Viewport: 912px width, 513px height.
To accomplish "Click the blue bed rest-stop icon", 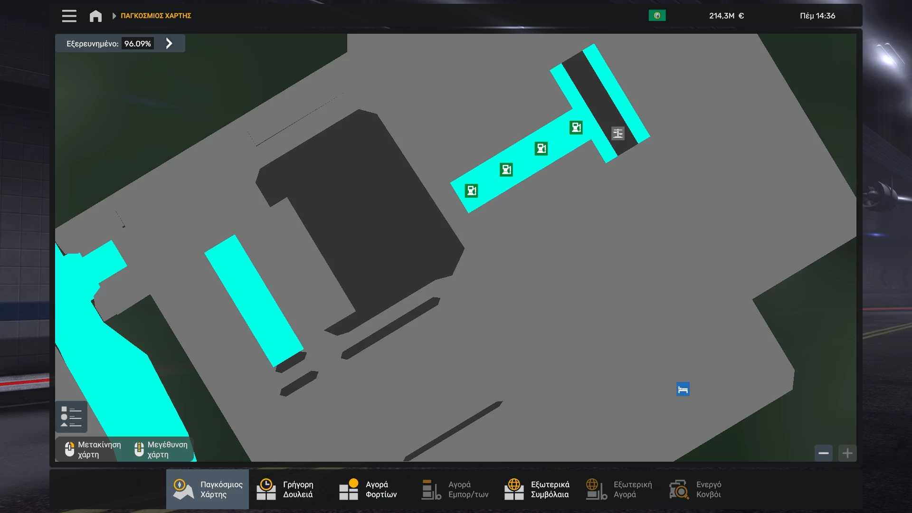I will pyautogui.click(x=683, y=389).
